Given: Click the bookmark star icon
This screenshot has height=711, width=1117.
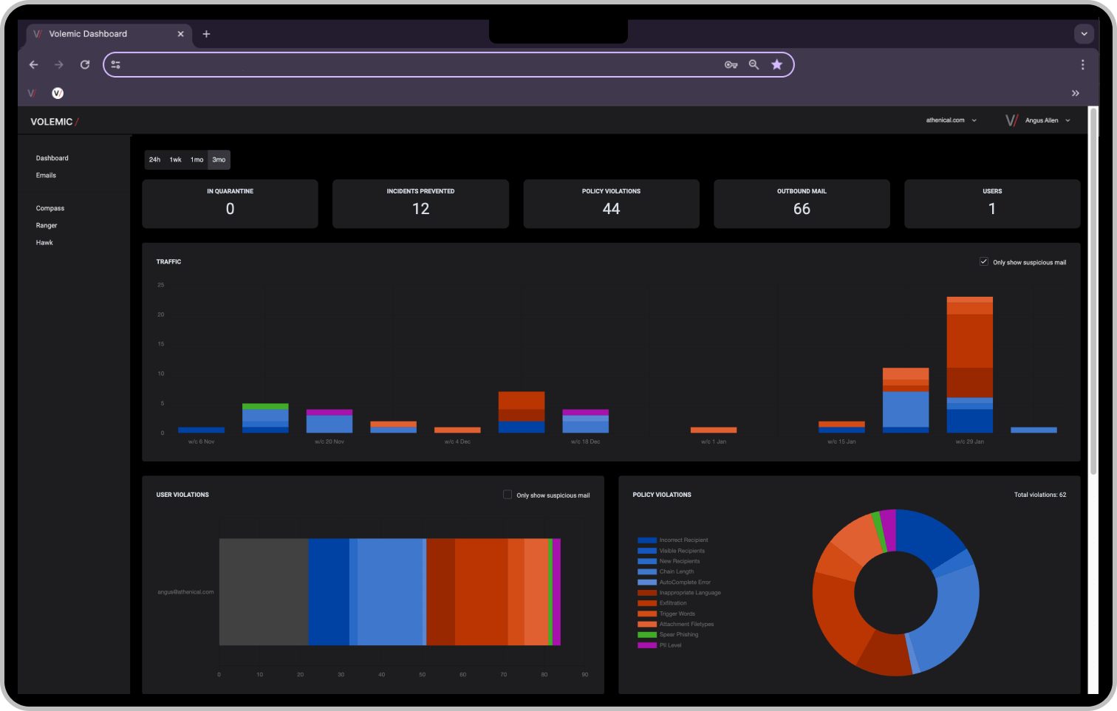Looking at the screenshot, I should click(x=776, y=65).
